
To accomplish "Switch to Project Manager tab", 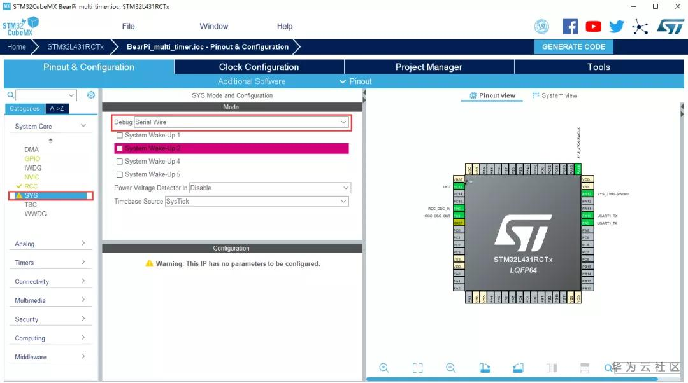I will [429, 67].
